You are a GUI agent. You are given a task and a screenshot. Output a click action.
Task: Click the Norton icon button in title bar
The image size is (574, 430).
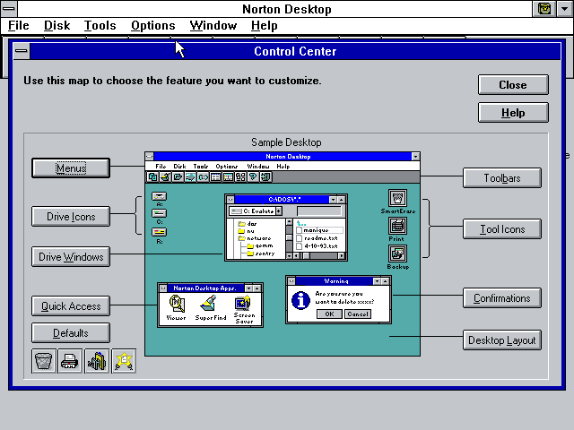tap(544, 9)
